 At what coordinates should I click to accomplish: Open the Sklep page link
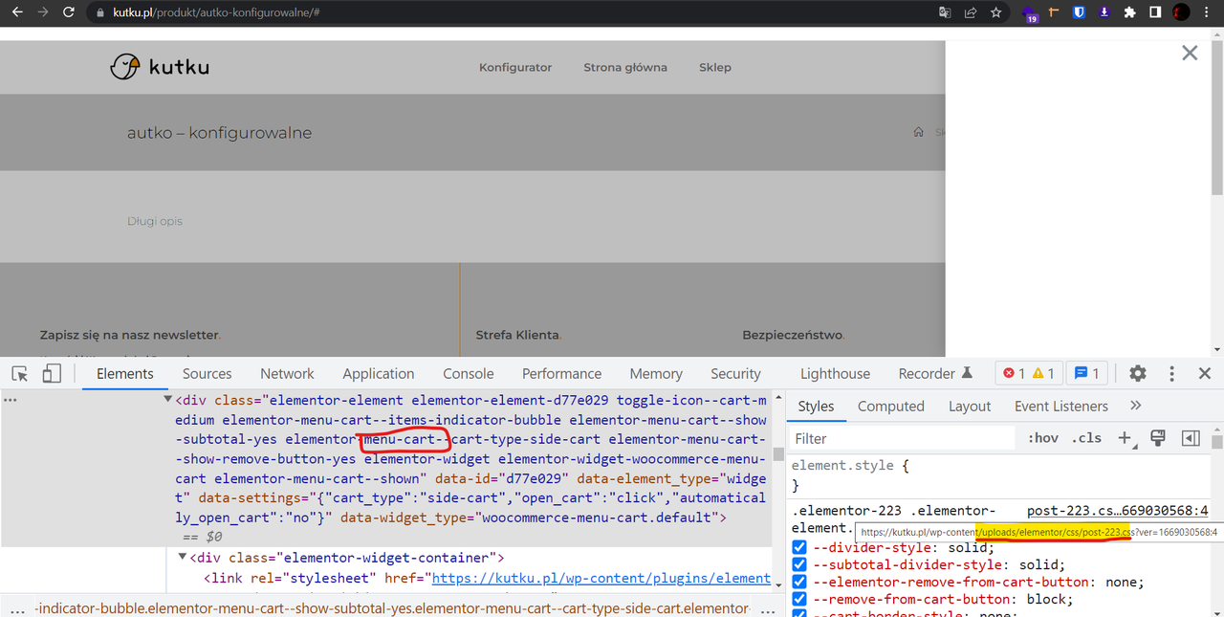pyautogui.click(x=715, y=67)
